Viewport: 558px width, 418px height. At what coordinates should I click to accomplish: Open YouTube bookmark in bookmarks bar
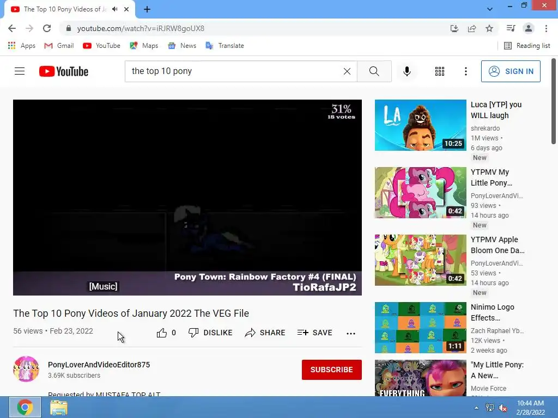click(x=101, y=46)
